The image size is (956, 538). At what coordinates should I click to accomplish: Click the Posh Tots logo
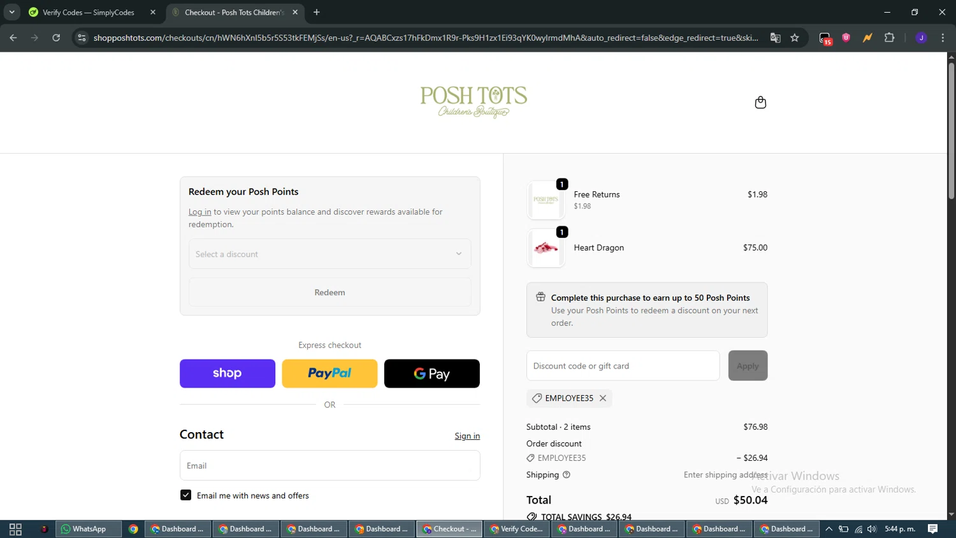(474, 103)
